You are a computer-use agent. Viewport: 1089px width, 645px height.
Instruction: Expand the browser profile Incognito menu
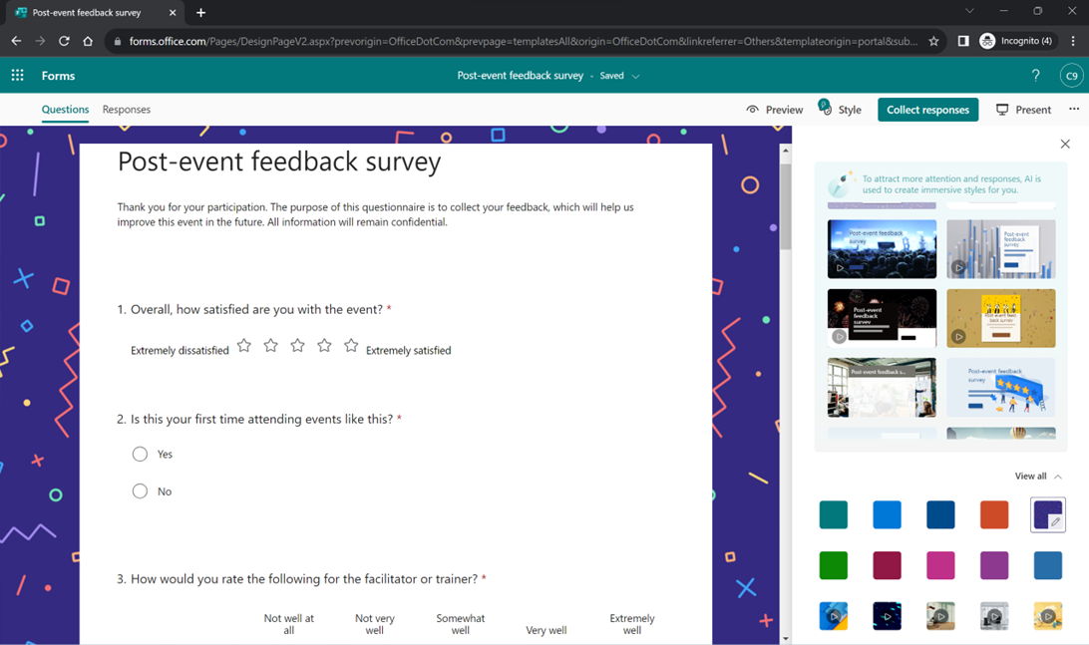coord(1016,41)
